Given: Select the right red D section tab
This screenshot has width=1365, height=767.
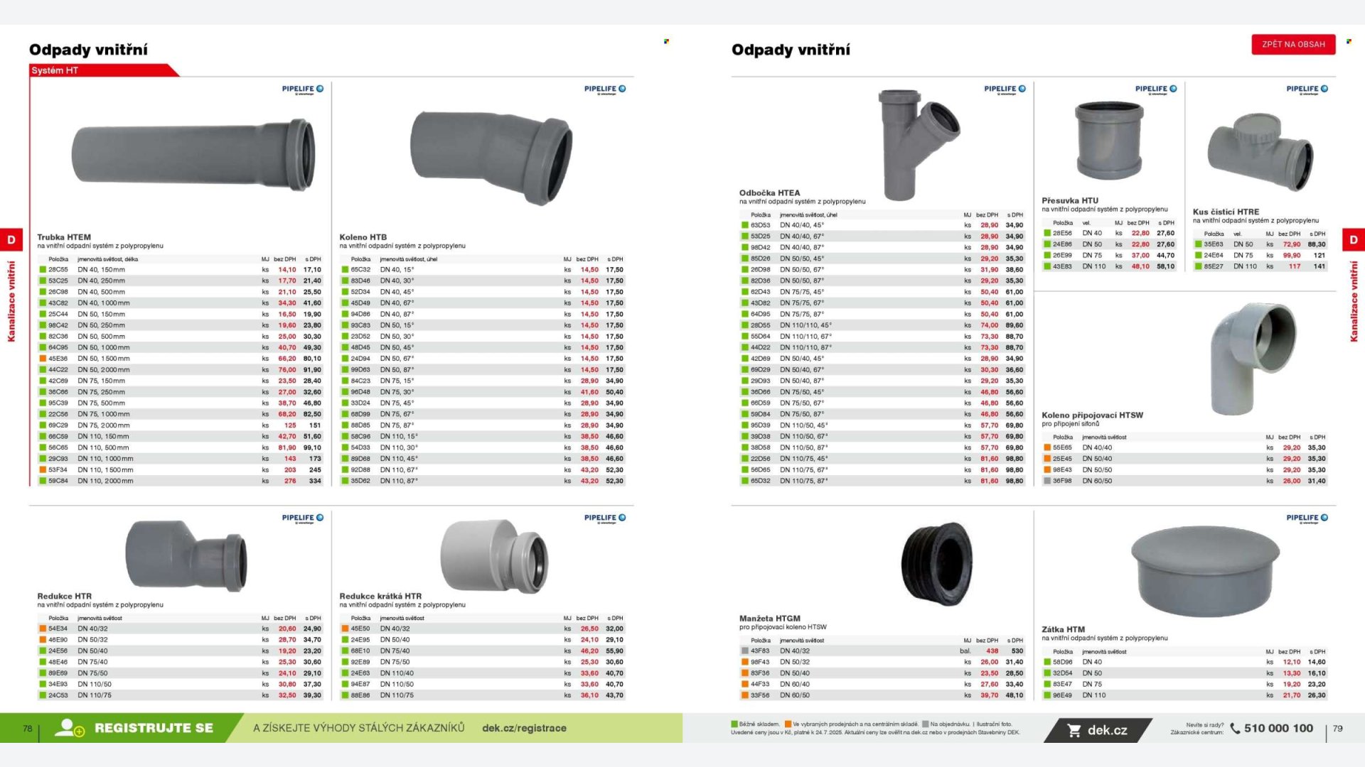Looking at the screenshot, I should pos(1353,240).
